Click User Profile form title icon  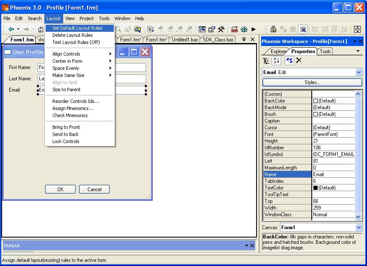pos(8,52)
